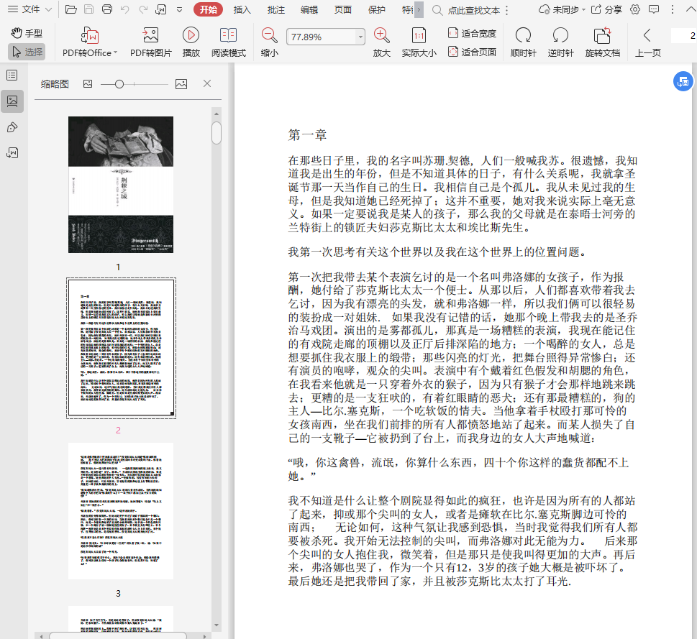697x639 pixels.
Task: Adjust the thumbnail size slider handle
Action: tap(119, 84)
